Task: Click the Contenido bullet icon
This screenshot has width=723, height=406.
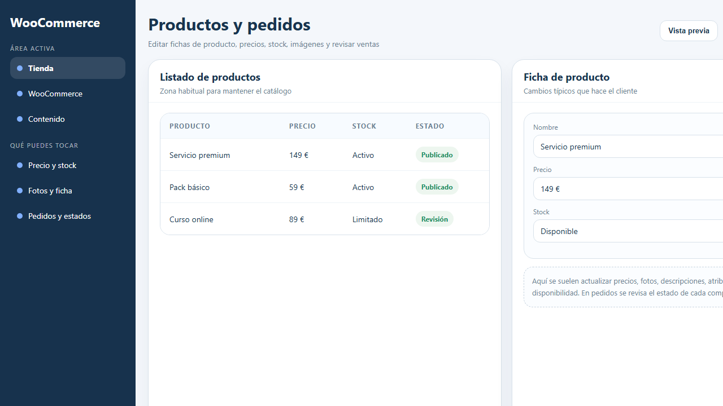Action: point(20,118)
